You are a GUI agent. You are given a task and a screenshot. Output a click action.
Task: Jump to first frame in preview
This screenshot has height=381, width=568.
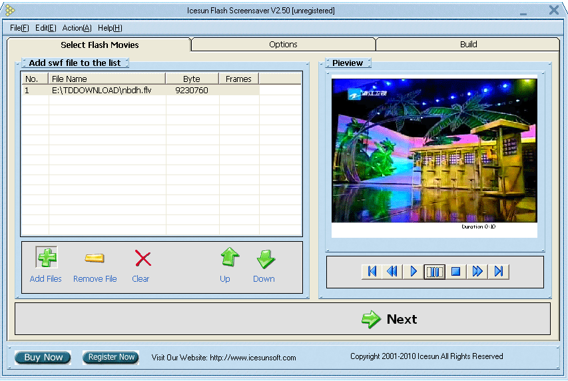pos(372,271)
